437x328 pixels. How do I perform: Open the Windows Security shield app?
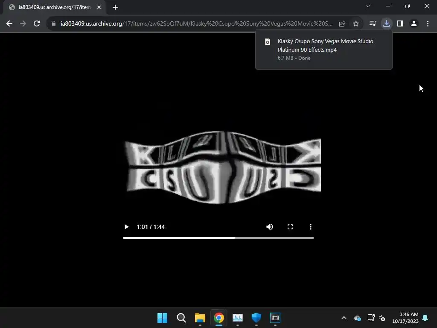(x=256, y=318)
